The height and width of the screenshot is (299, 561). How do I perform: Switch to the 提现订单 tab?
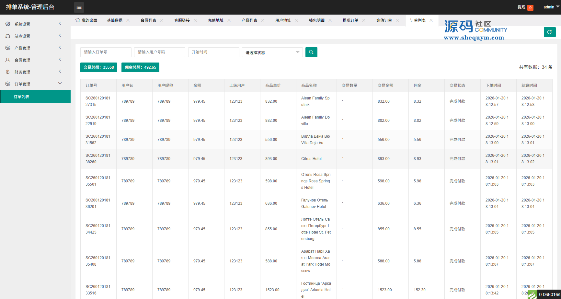350,20
